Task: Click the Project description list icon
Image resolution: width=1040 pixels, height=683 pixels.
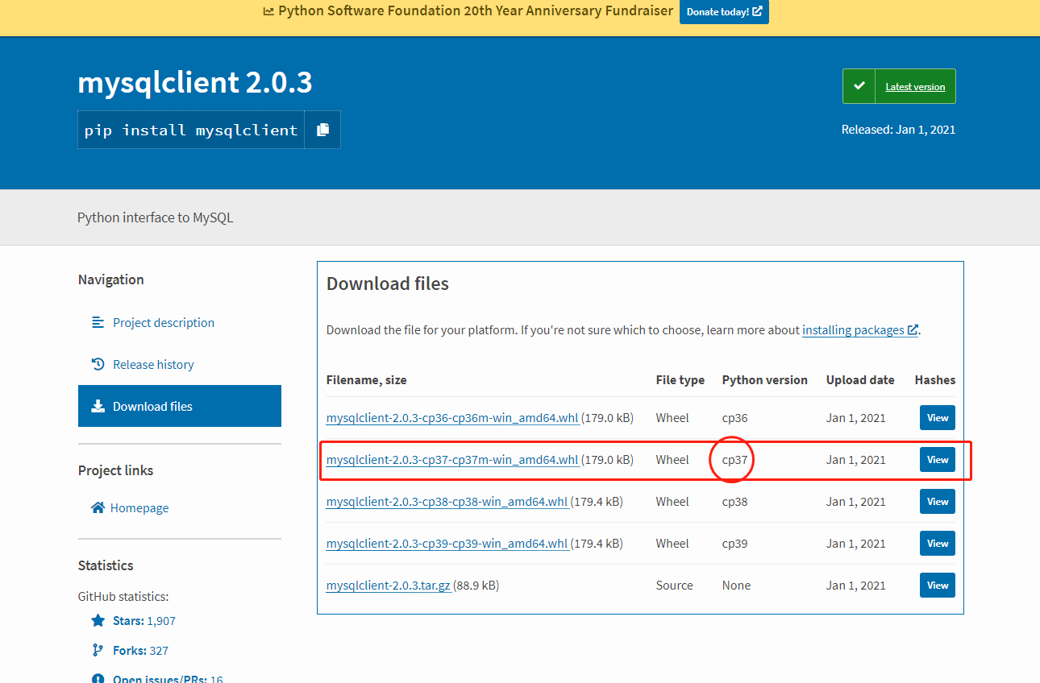Action: click(x=98, y=322)
